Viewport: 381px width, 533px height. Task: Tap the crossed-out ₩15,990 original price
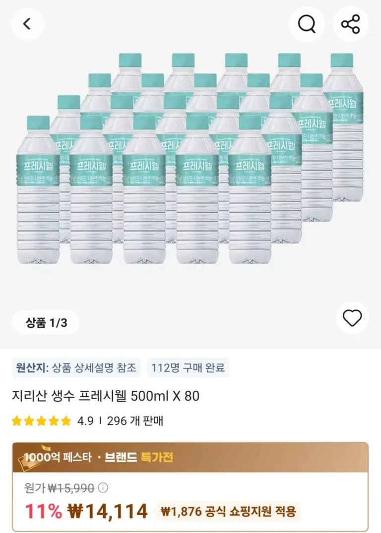(71, 488)
